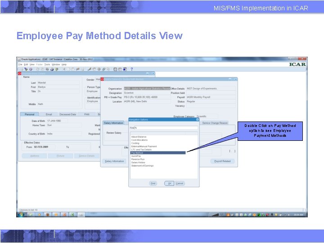The image size is (324, 243).
Task: Click the Folder Tools toolbar icon
Action: (x=108, y=69)
